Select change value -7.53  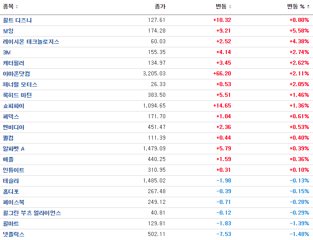tap(224, 234)
